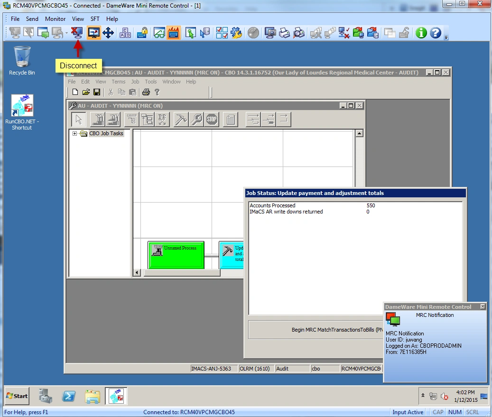Click the green info icon
The width and height of the screenshot is (492, 417).
(x=421, y=33)
